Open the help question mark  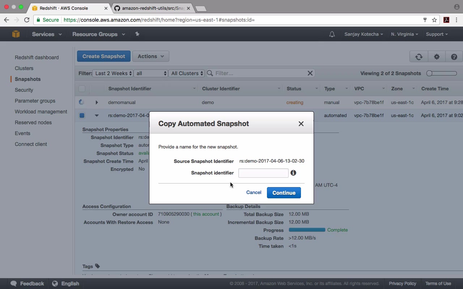(454, 57)
